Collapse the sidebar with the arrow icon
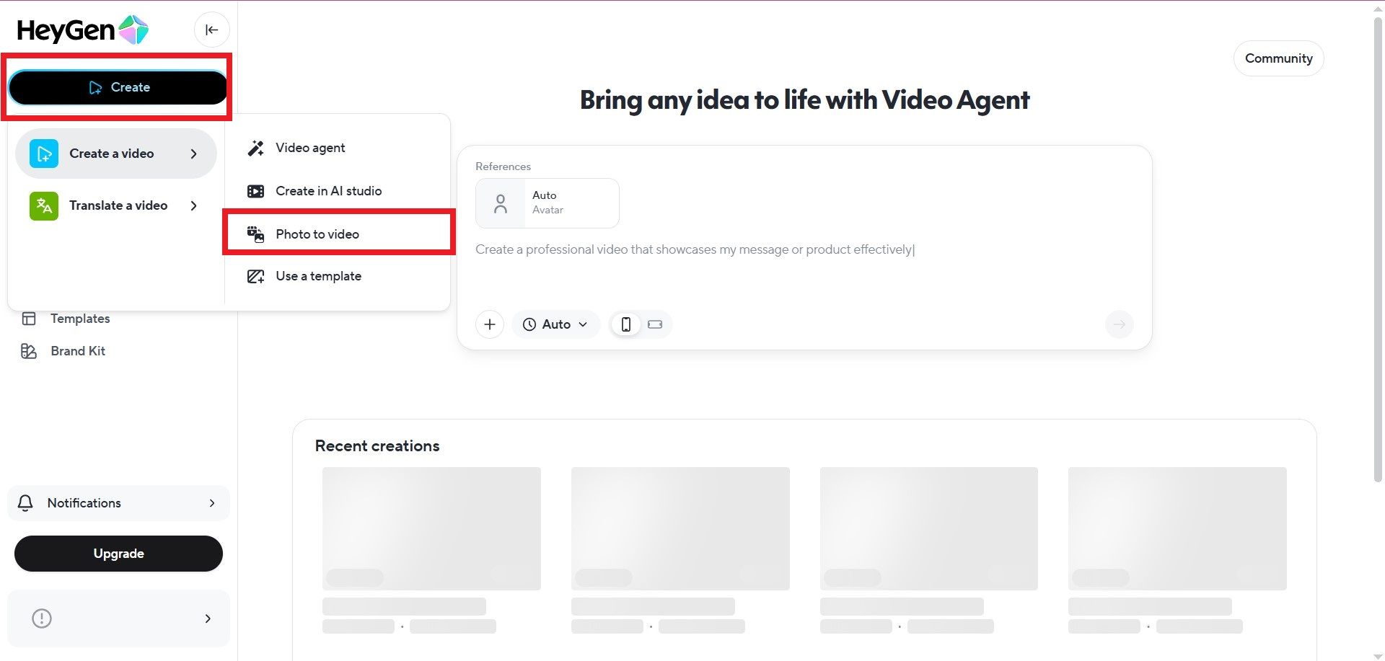Viewport: 1385px width, 661px height. pos(211,30)
